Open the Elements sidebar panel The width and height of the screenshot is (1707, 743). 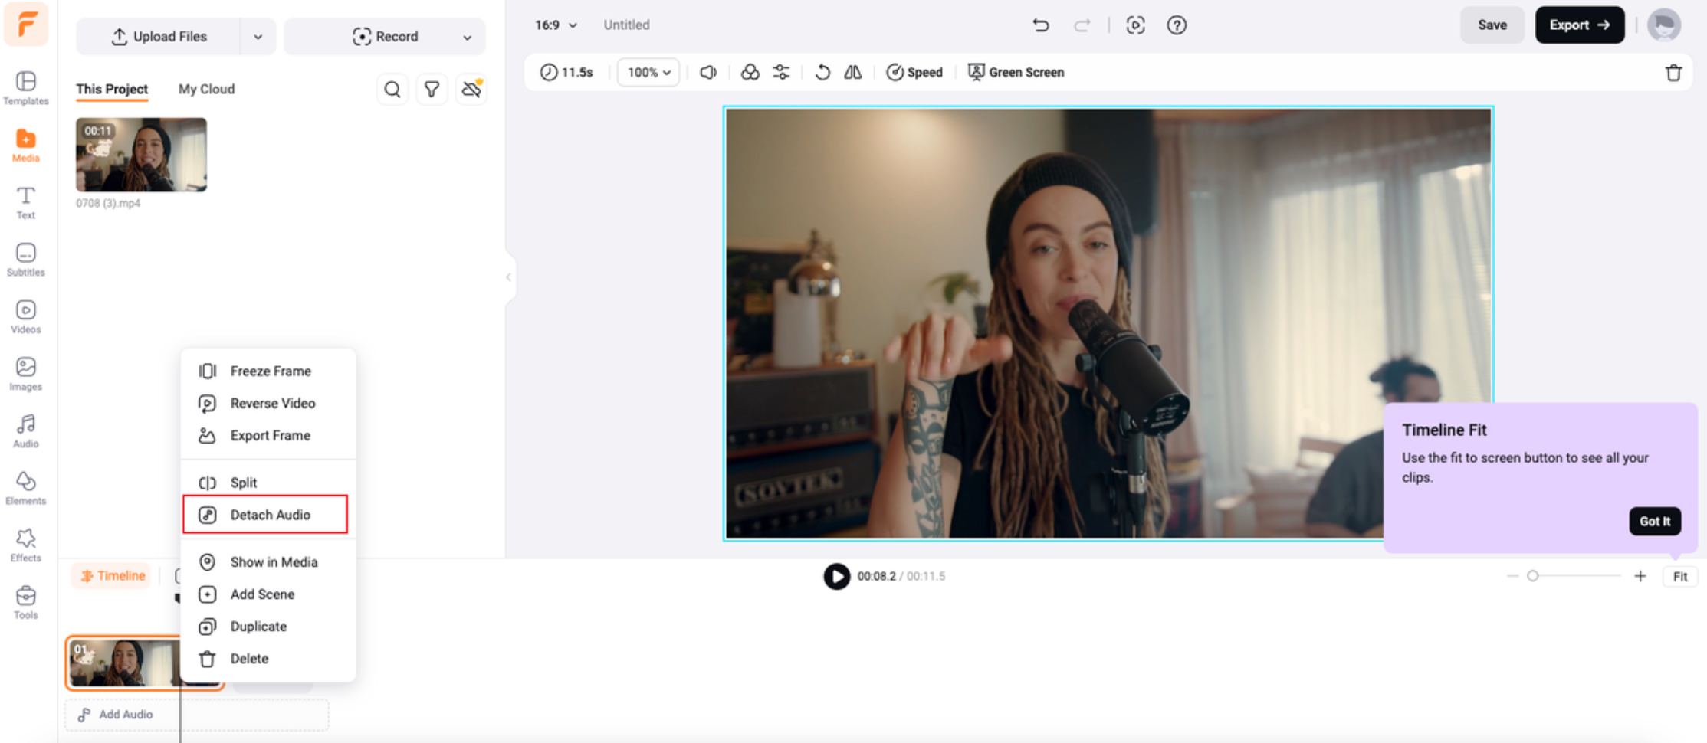(x=26, y=488)
